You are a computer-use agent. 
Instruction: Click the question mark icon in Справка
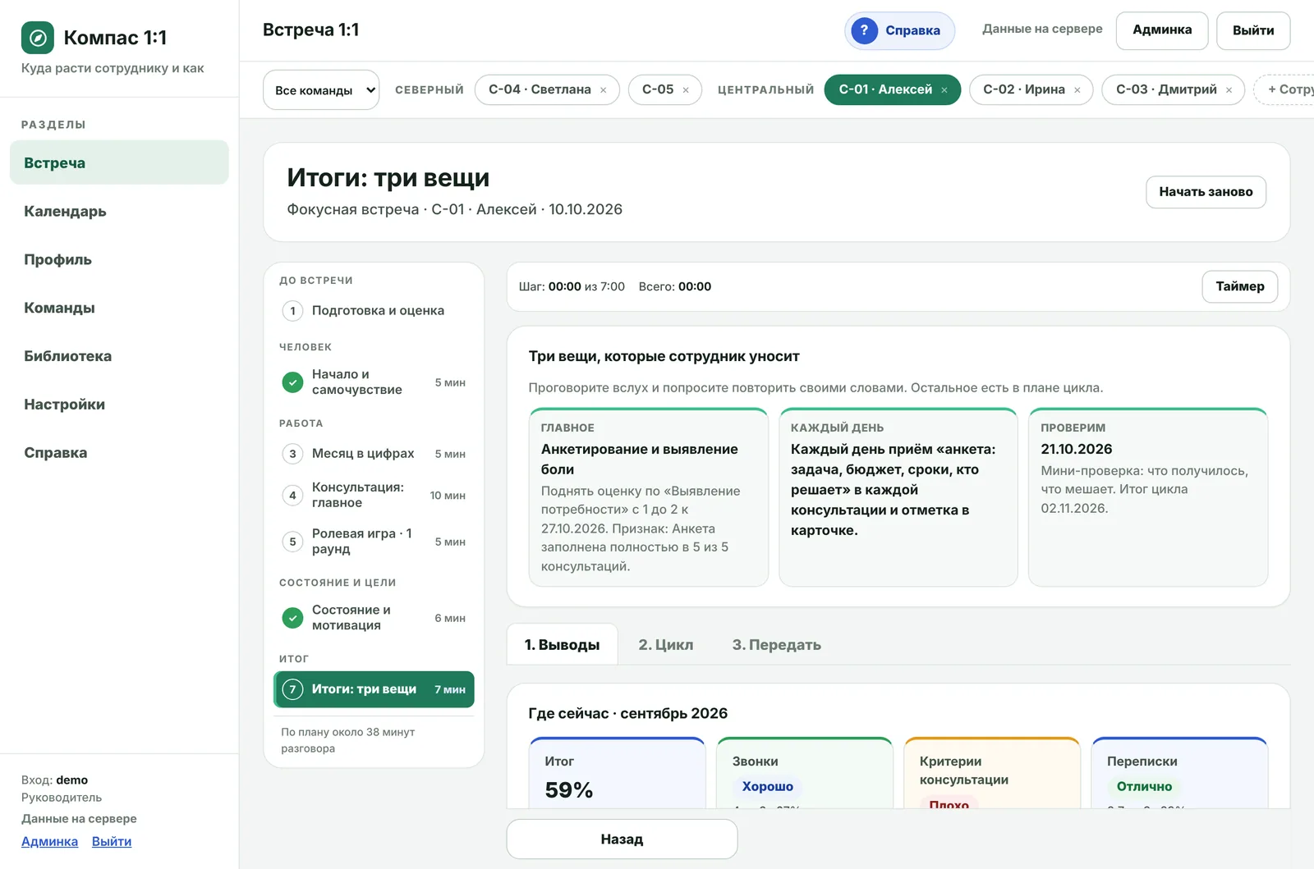(x=864, y=30)
